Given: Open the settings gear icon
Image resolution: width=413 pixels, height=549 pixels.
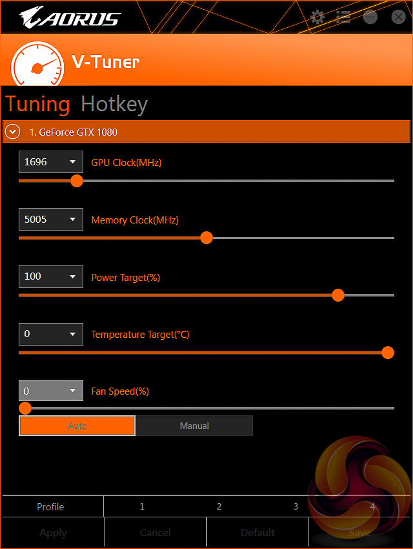Looking at the screenshot, I should 317,17.
